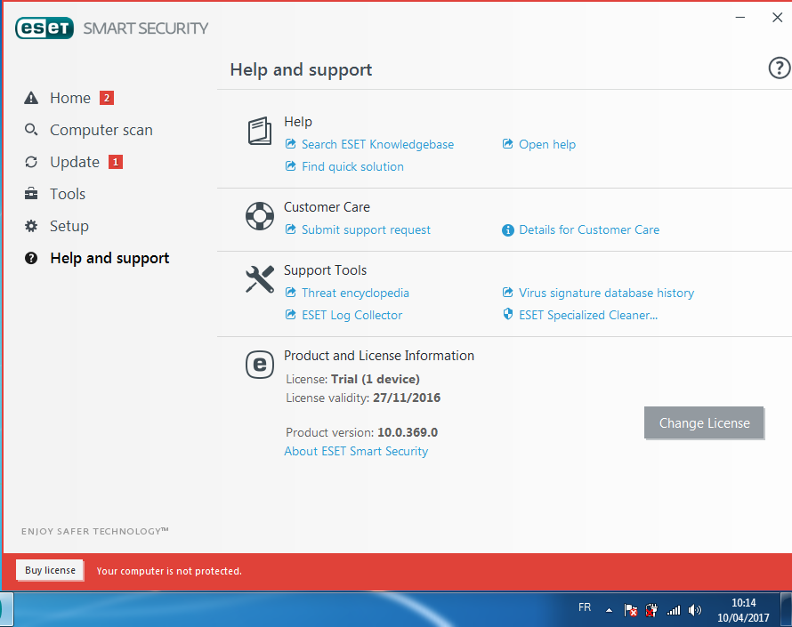
Task: Click the 'Support Tools' section heading
Action: point(326,270)
